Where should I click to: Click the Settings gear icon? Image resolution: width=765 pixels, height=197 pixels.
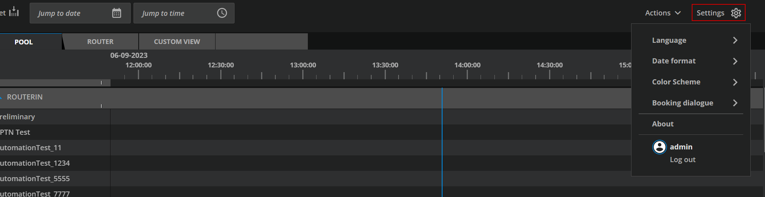click(x=736, y=13)
